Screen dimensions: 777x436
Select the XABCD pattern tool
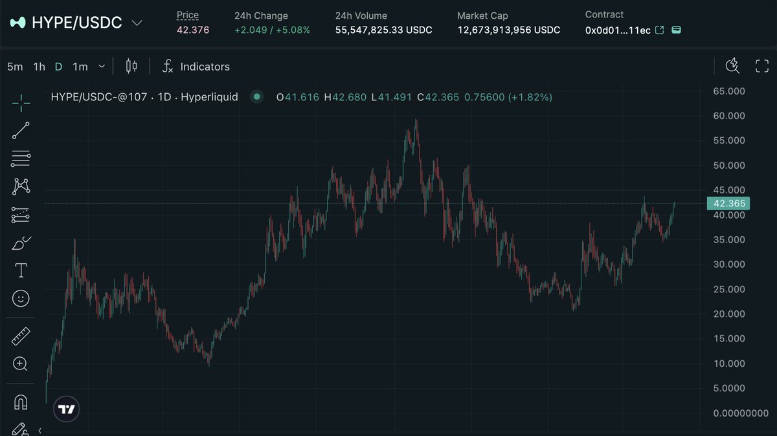(x=21, y=186)
